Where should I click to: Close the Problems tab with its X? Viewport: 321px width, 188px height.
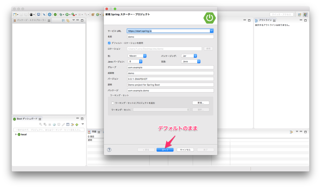pos(99,132)
